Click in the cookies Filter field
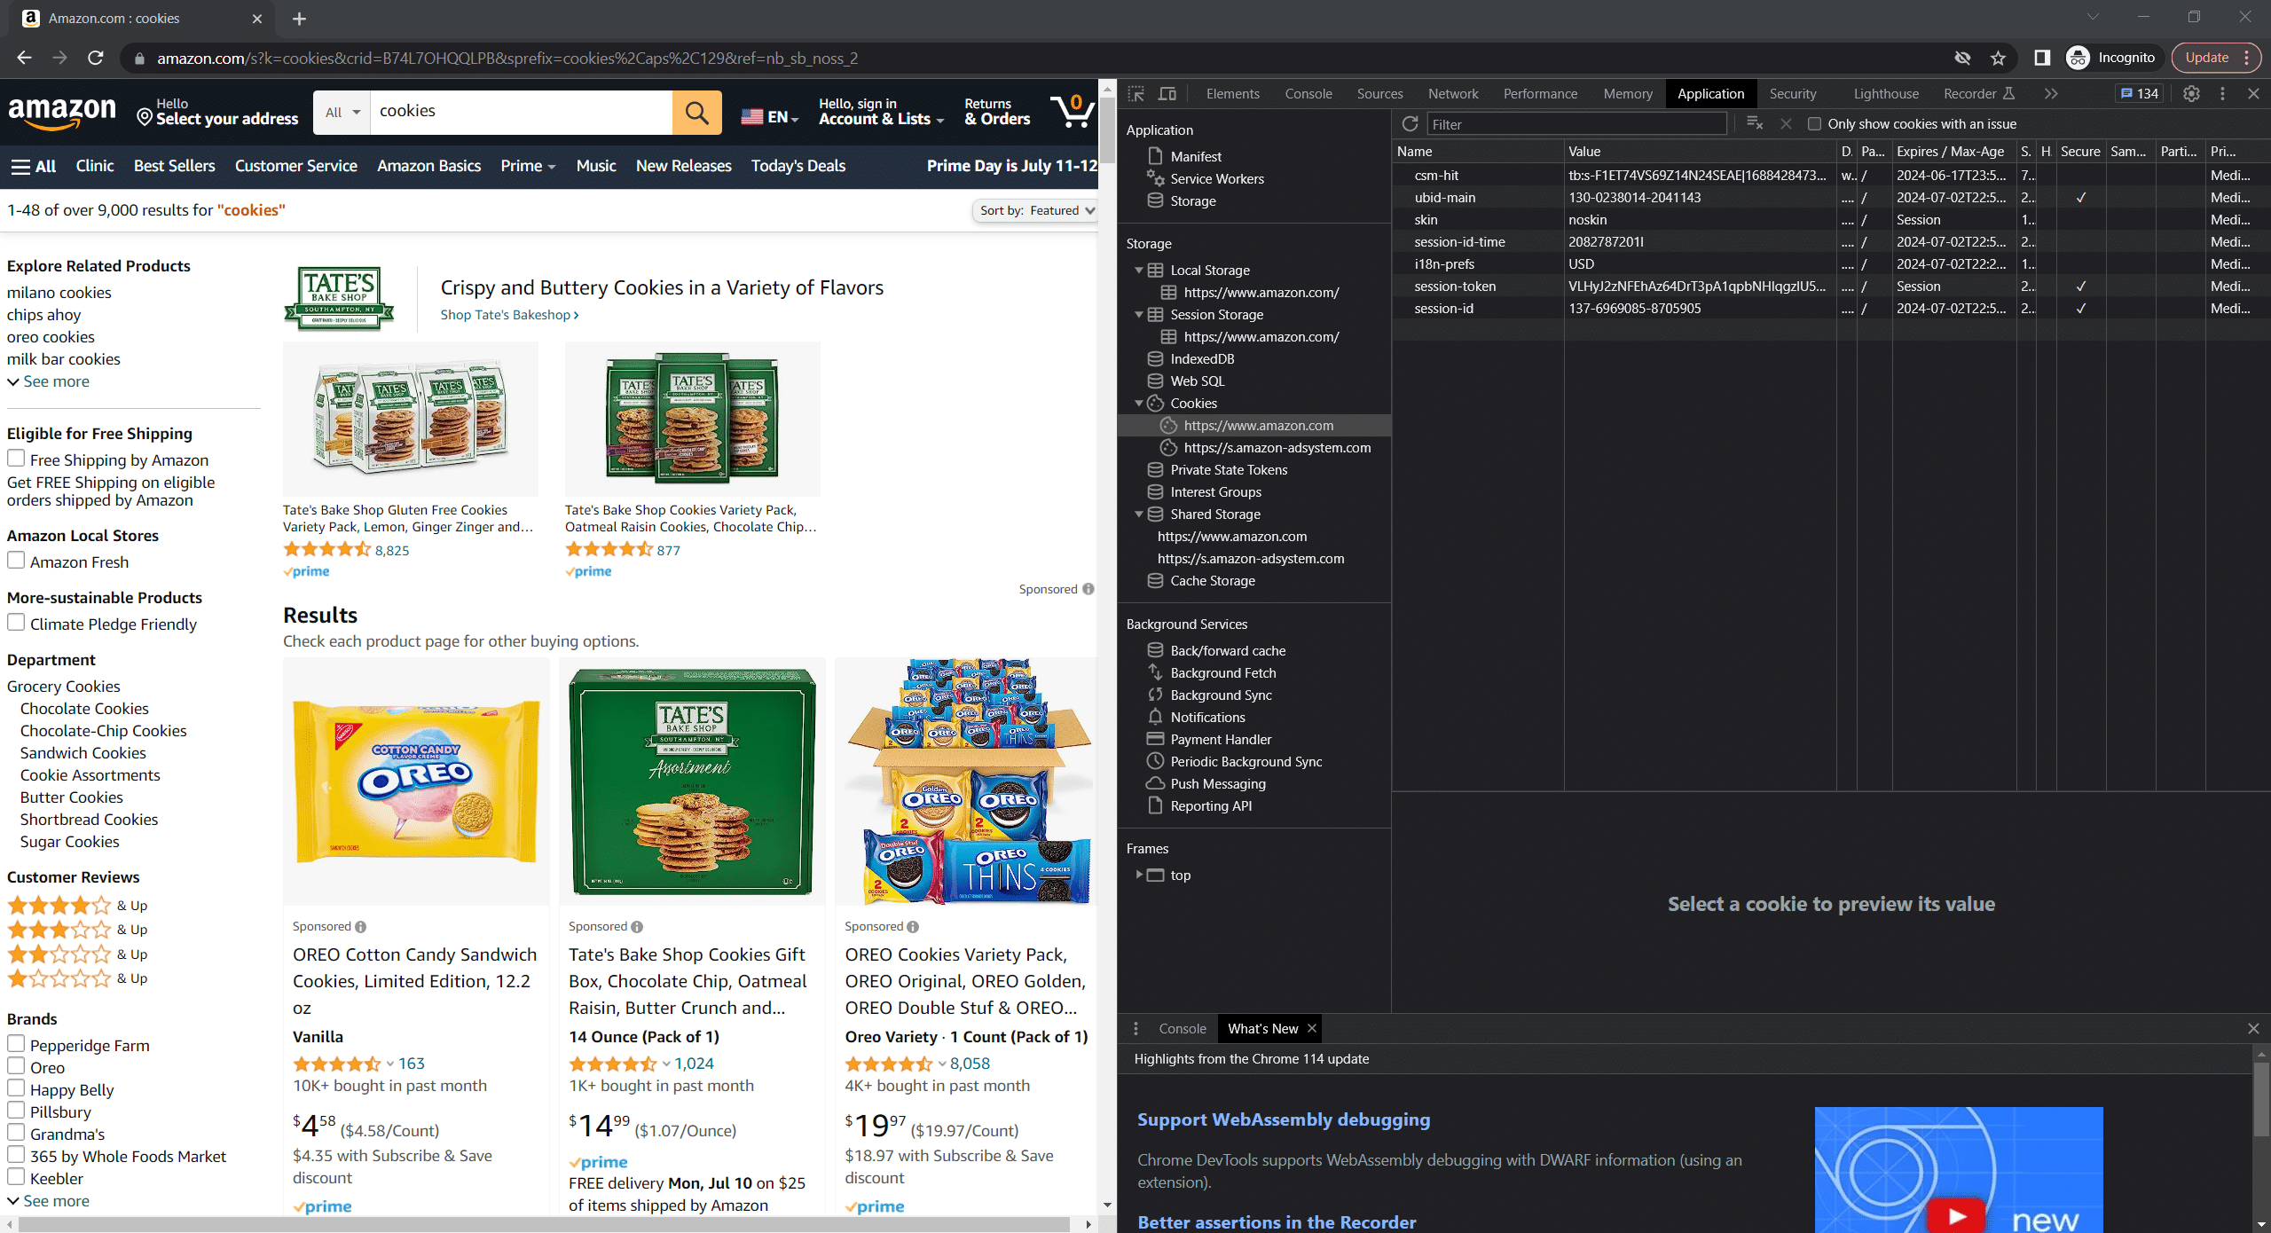The width and height of the screenshot is (2271, 1233). tap(1576, 124)
